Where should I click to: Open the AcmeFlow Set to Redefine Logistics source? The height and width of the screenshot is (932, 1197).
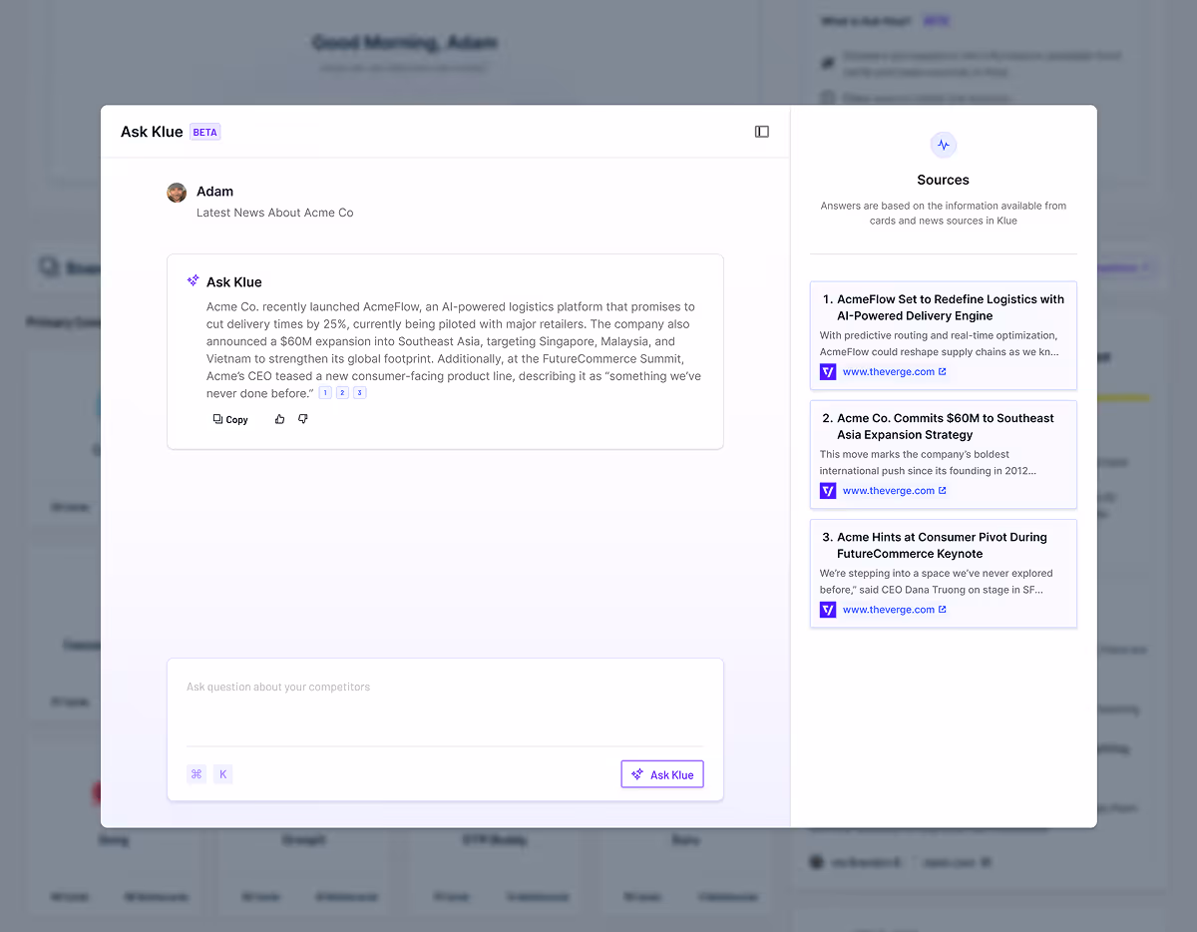coord(944,335)
